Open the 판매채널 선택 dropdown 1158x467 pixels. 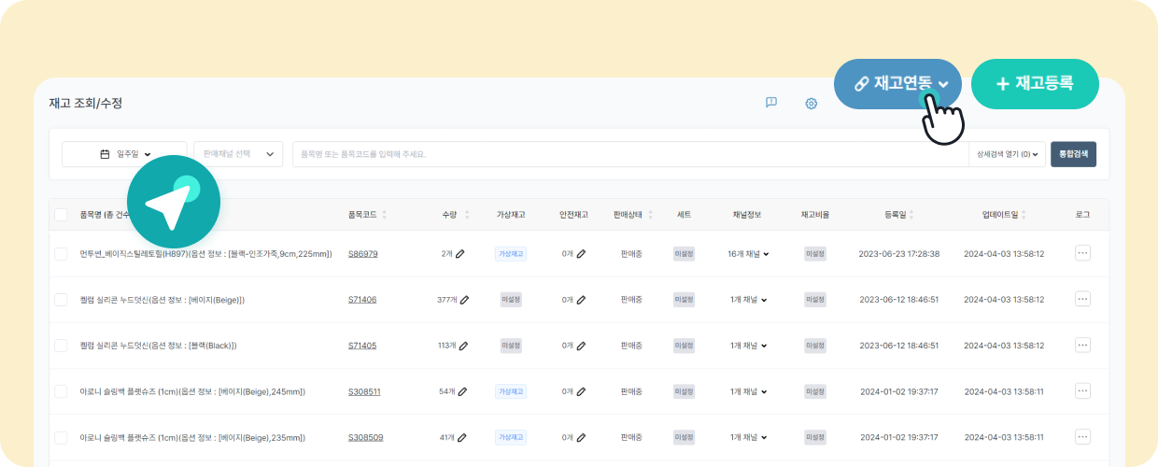[238, 154]
